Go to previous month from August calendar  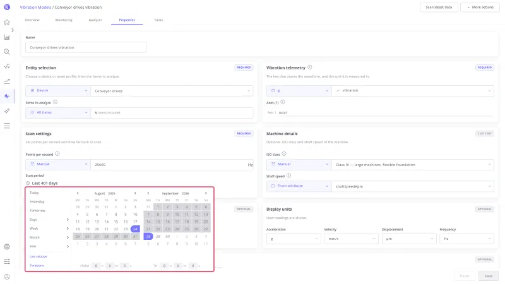tap(78, 193)
